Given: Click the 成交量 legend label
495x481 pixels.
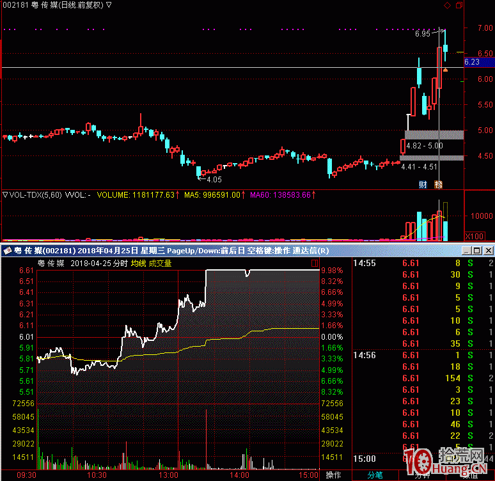Looking at the screenshot, I should (x=160, y=264).
